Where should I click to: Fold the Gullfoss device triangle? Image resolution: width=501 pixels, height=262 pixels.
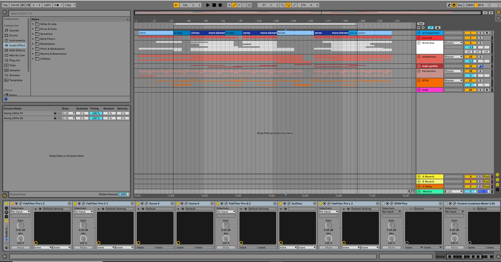pos(284,204)
